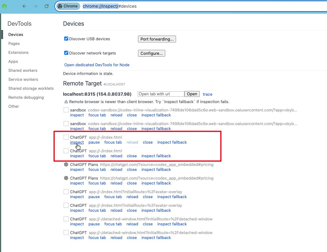Click focus tab in the avatar-overlay row without pause

pyautogui.click(x=97, y=211)
